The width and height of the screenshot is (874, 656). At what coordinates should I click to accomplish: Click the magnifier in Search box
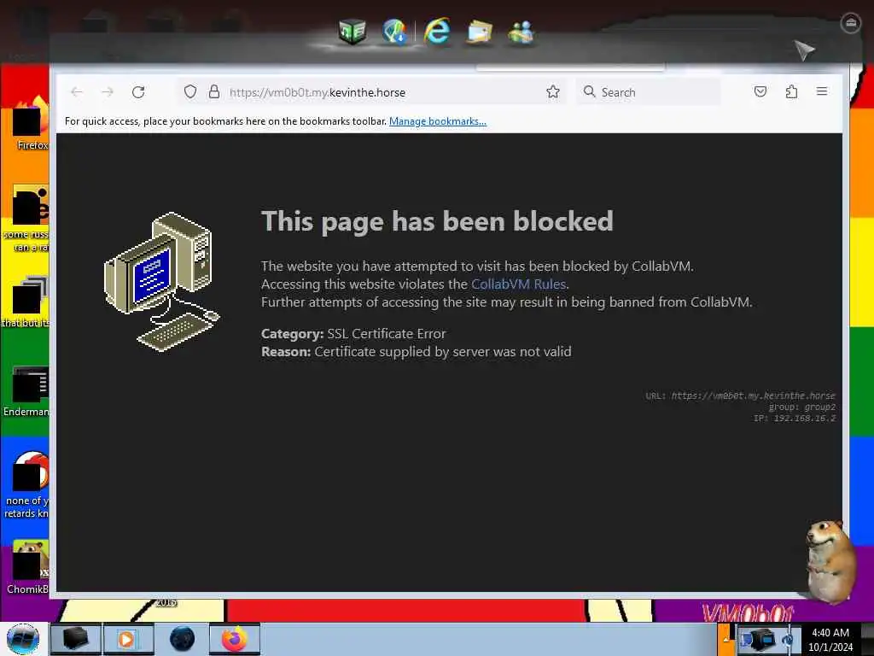[589, 91]
